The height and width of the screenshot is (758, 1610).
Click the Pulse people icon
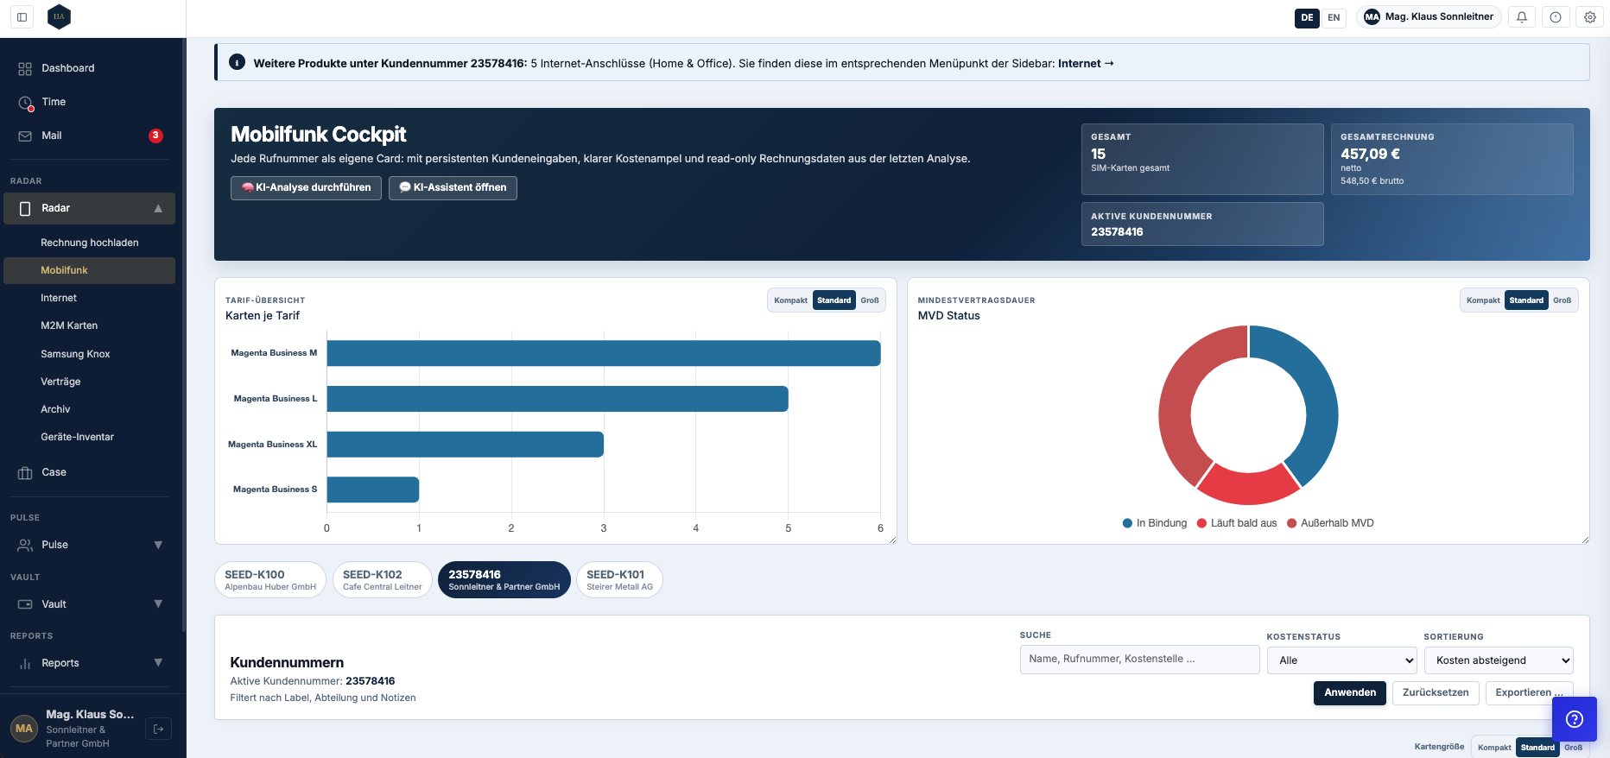[25, 545]
